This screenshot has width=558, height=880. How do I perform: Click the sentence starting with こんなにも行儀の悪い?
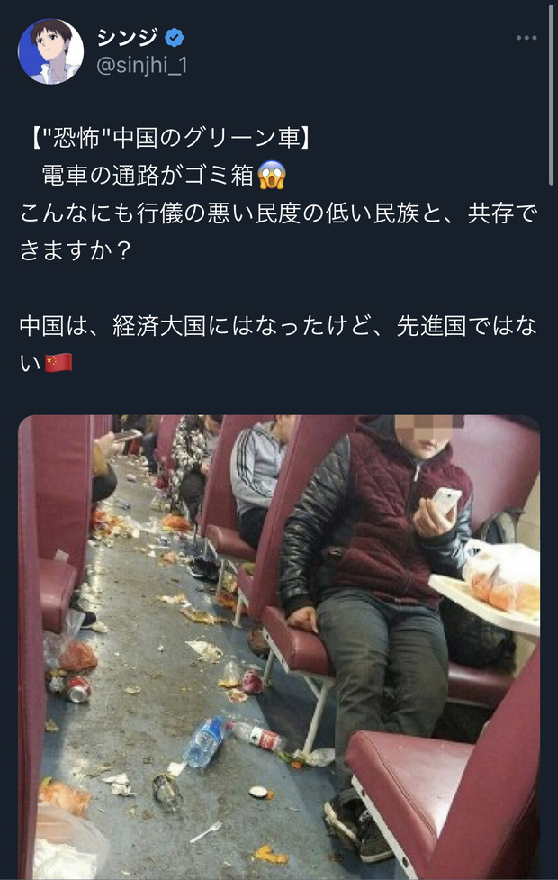[x=279, y=231]
